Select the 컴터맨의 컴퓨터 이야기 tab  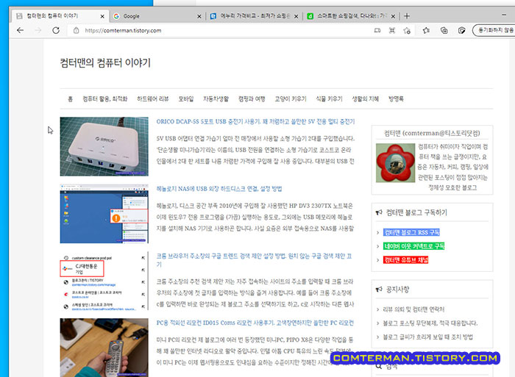click(59, 16)
